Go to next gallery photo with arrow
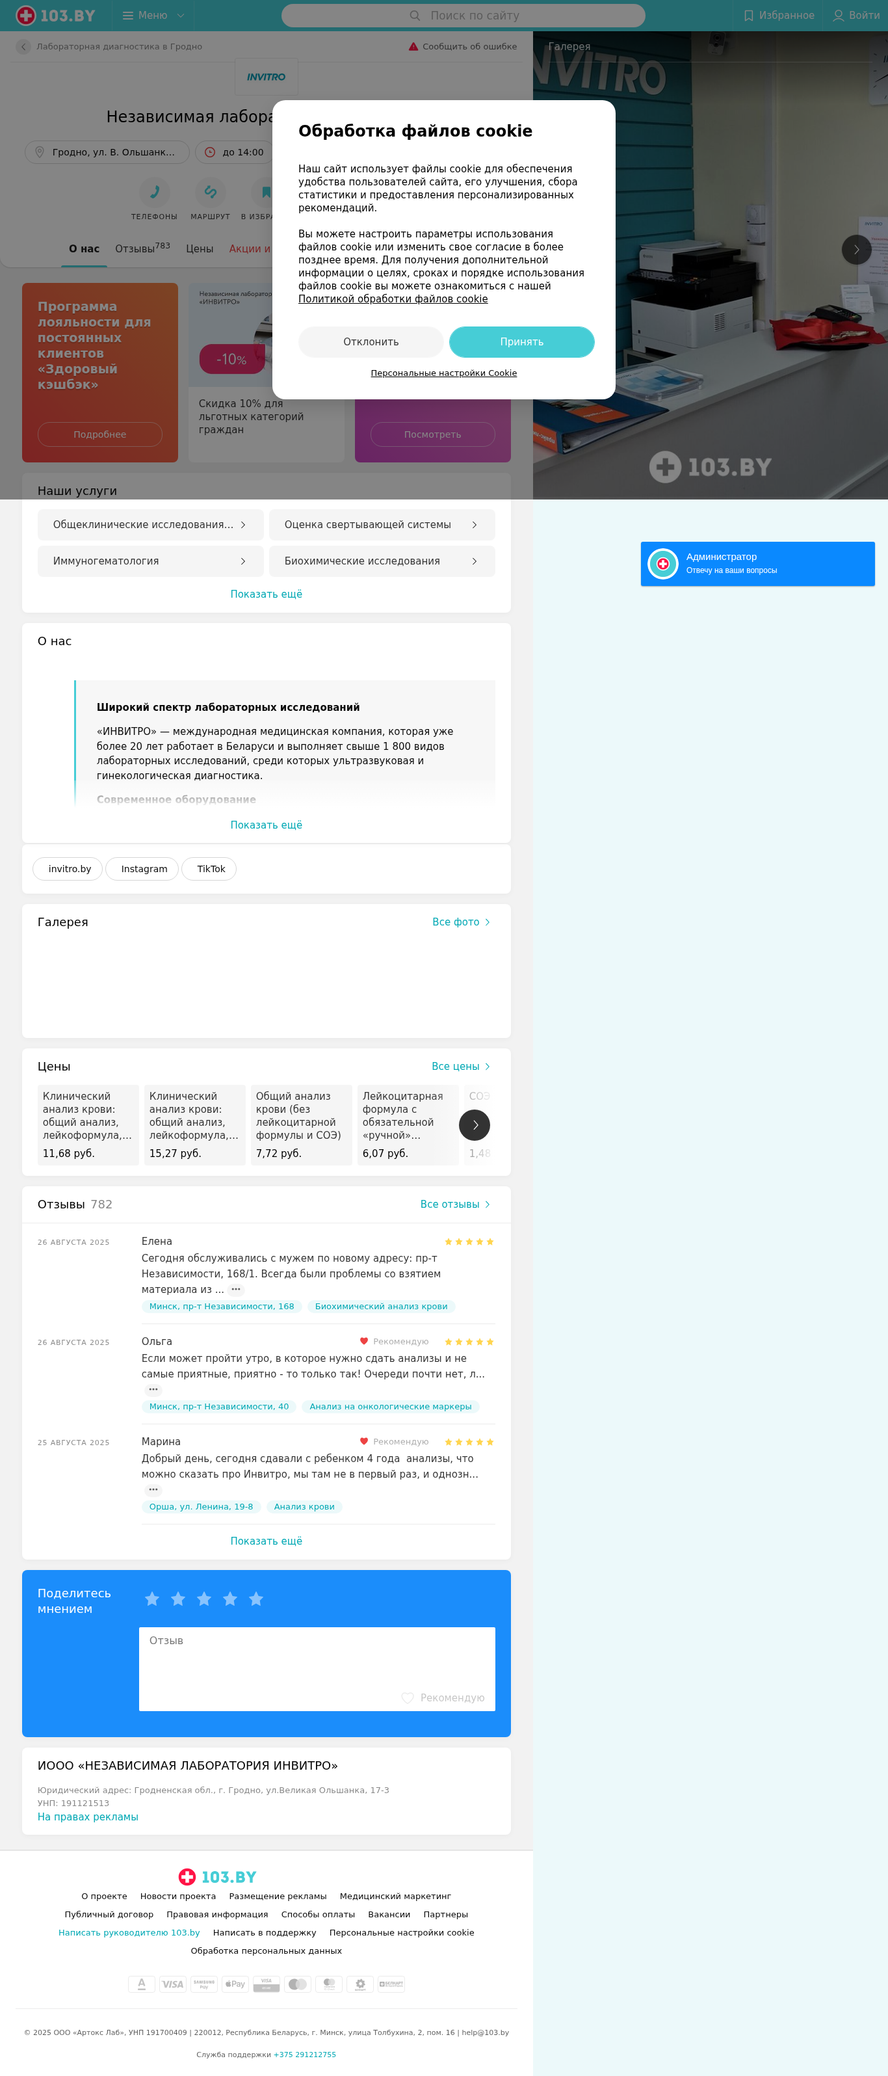 coord(857,250)
